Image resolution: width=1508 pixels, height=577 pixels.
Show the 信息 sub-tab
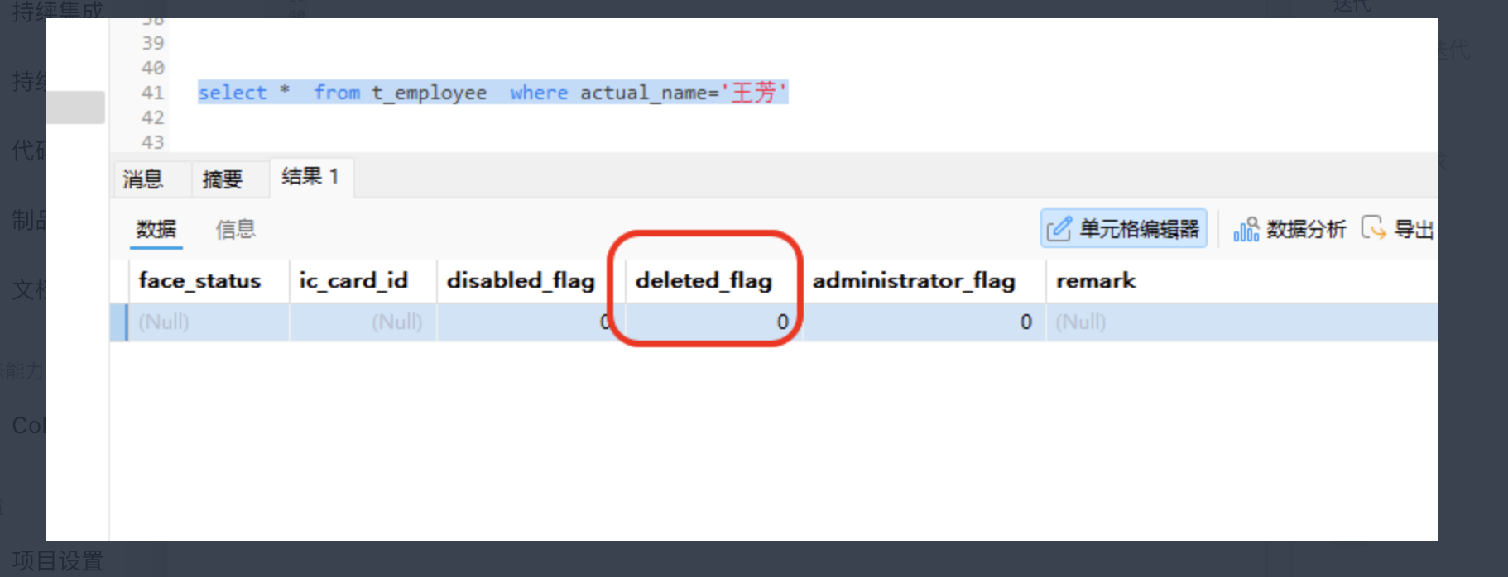point(235,229)
